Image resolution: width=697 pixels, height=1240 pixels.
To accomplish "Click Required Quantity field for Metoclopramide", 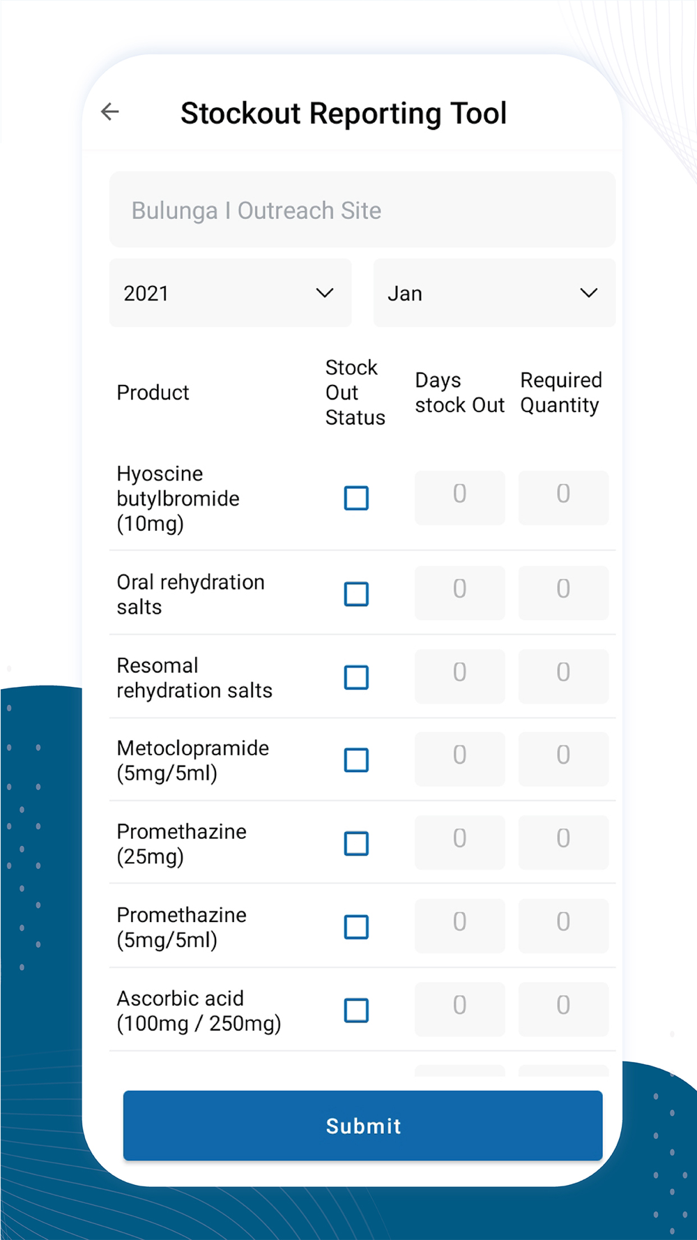I will (x=563, y=759).
